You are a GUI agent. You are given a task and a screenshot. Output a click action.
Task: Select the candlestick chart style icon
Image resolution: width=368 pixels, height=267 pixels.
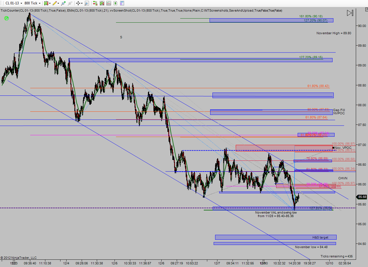click(x=46, y=3)
